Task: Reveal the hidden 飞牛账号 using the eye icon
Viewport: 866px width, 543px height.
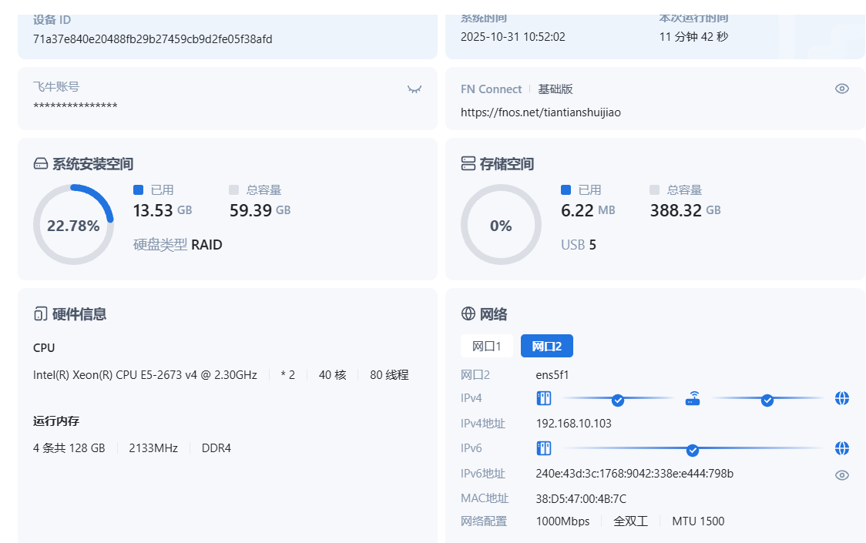Action: pyautogui.click(x=415, y=89)
